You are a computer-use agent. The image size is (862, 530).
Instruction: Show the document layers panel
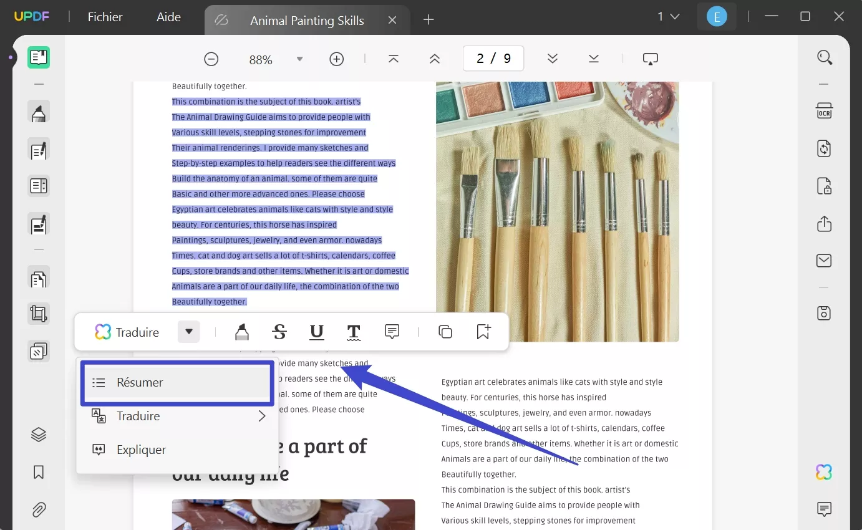pos(38,435)
